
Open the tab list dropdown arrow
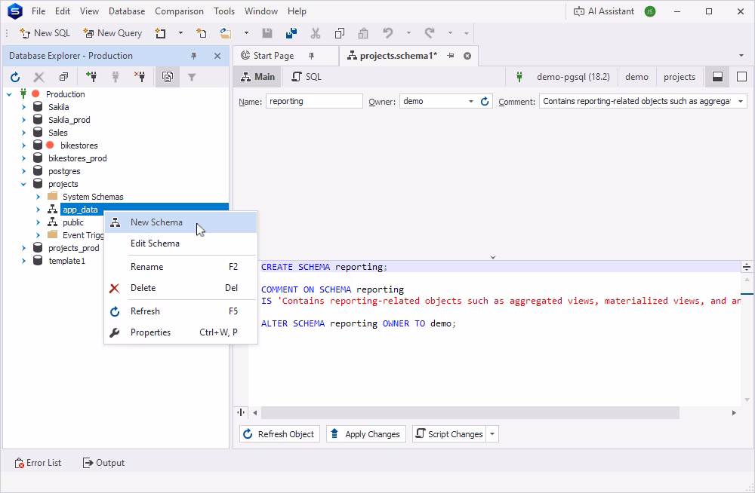(741, 56)
